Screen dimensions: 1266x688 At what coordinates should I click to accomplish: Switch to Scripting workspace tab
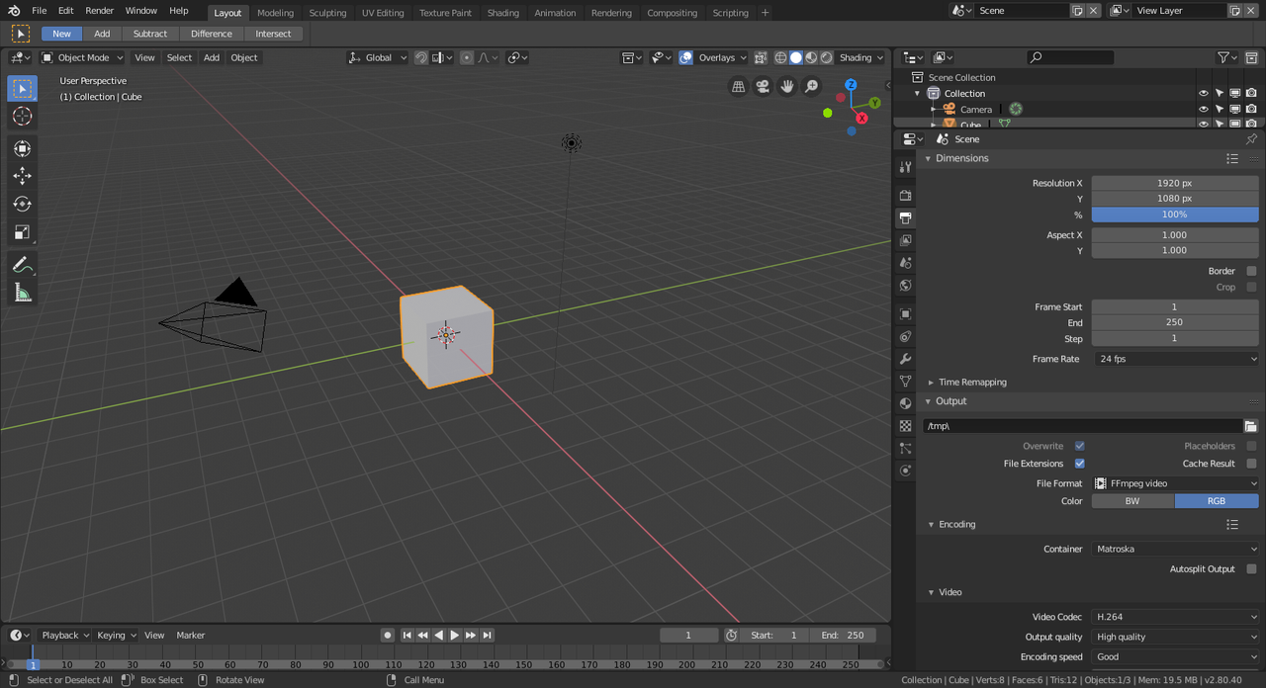coord(731,13)
